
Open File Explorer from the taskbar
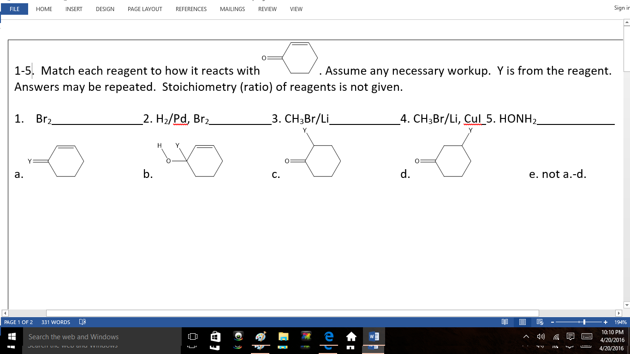click(283, 337)
